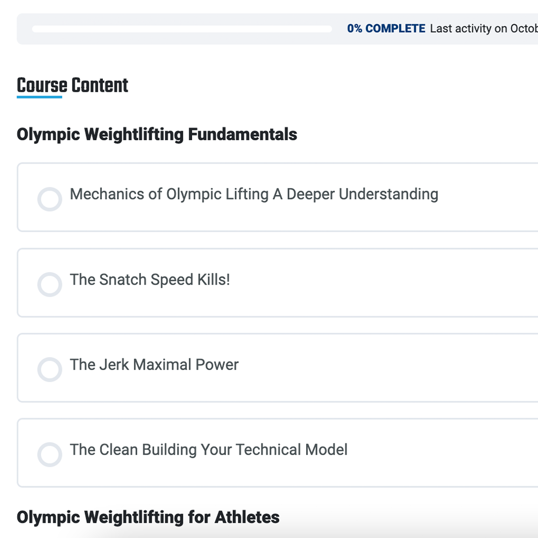Open Mechanics of Olympic Lifting A Deeper Understanding lesson
Image resolution: width=538 pixels, height=538 pixels.
click(254, 194)
